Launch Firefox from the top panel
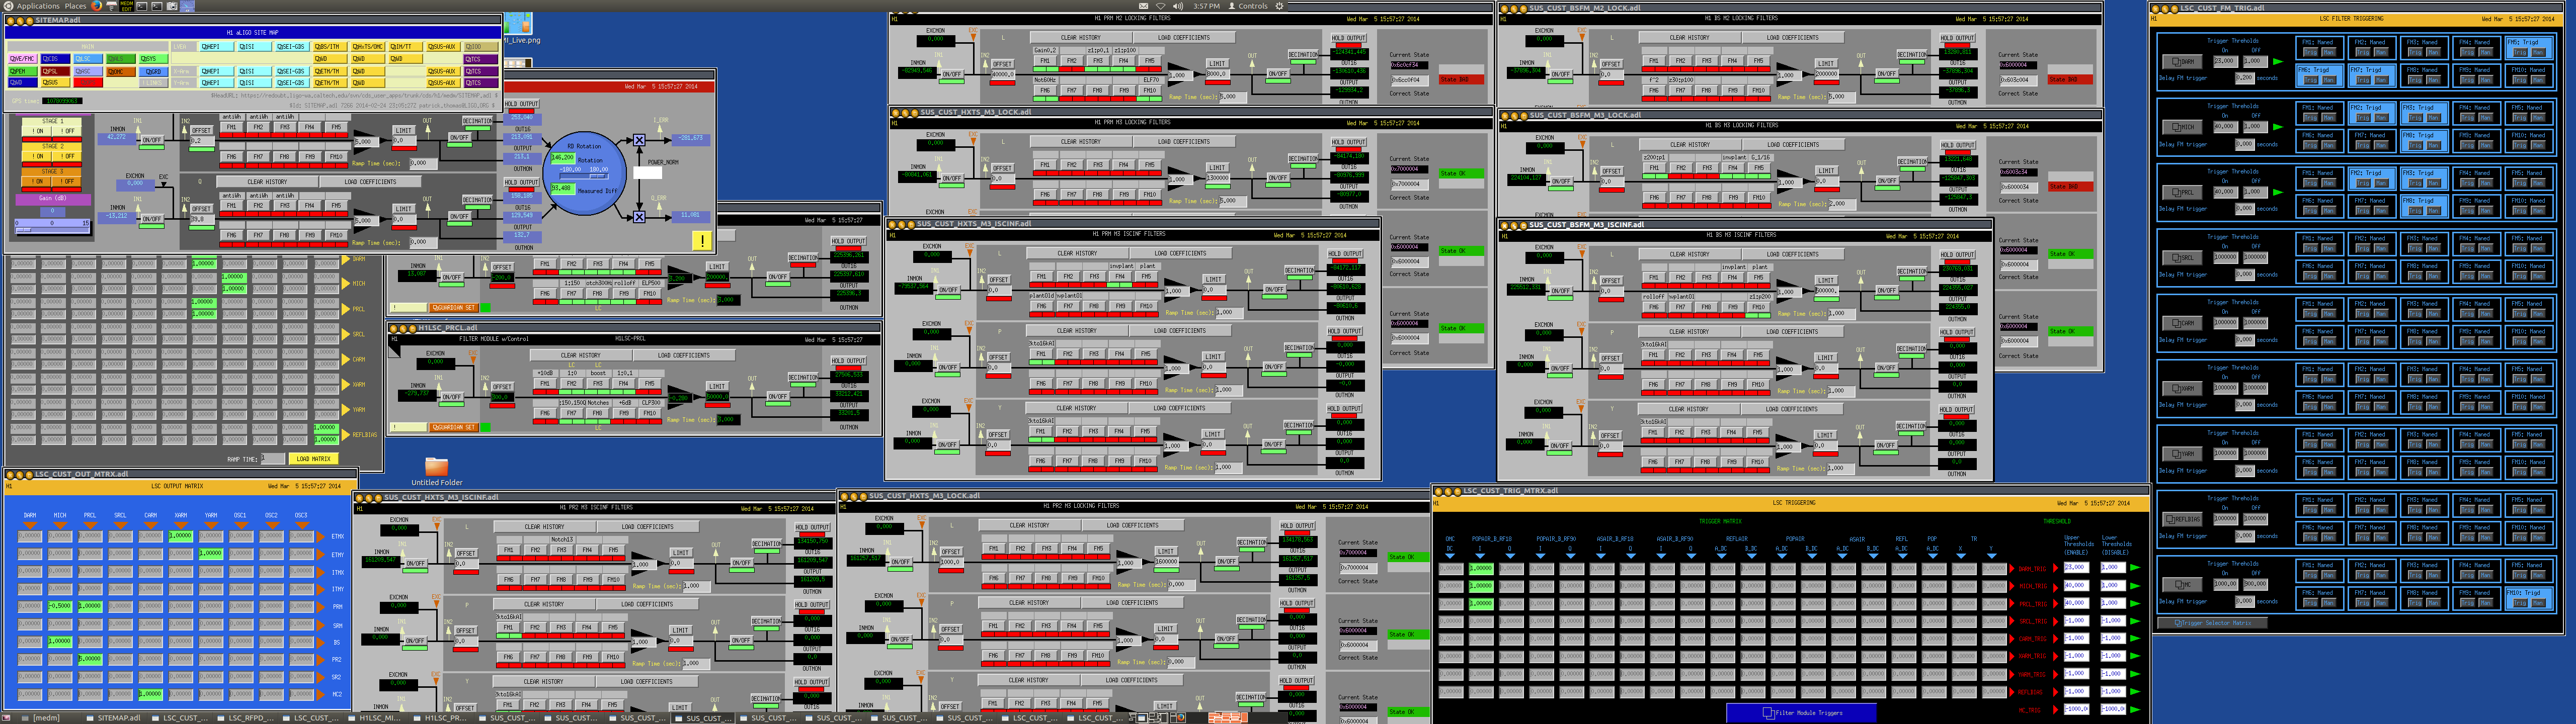The height and width of the screenshot is (724, 2576). coord(96,6)
